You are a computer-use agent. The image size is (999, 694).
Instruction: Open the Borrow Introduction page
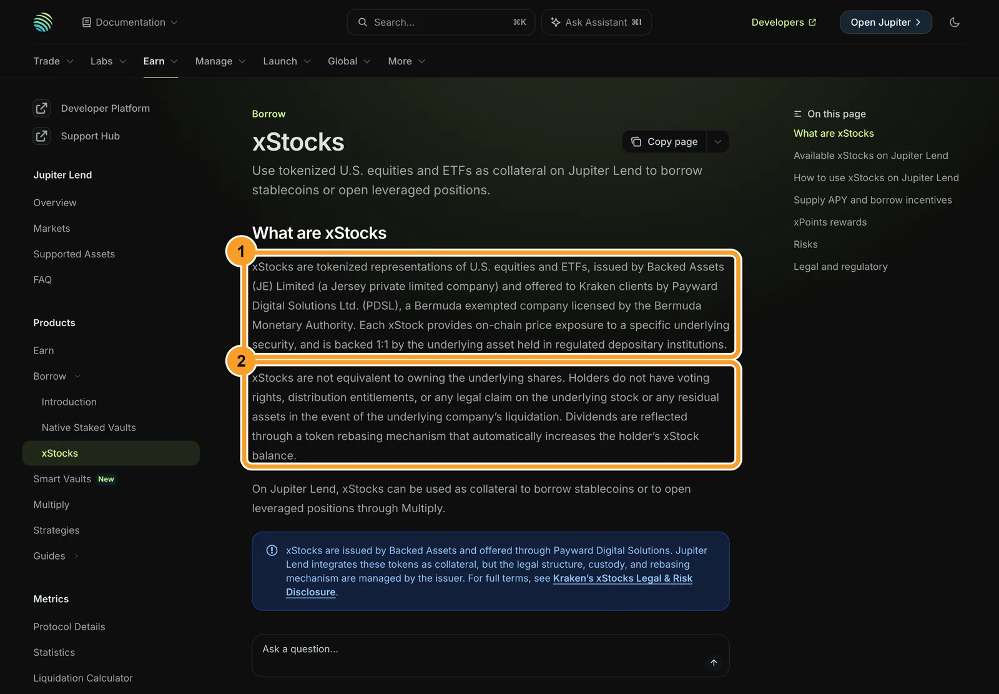(x=69, y=402)
